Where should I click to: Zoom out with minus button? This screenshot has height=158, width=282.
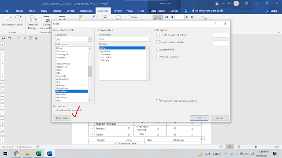tap(245, 147)
